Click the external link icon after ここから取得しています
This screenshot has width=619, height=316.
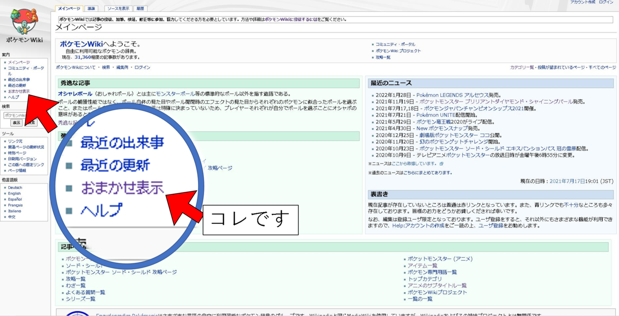click(x=442, y=164)
